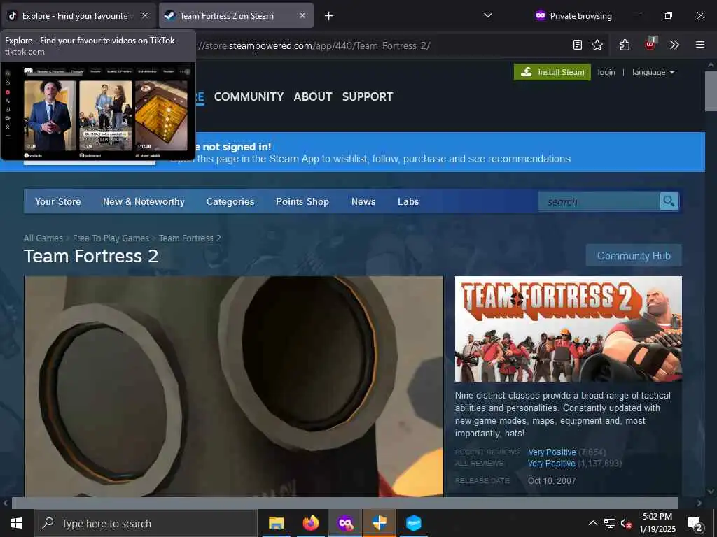The image size is (717, 537).
Task: Close the TikTok Explore tab
Action: point(145,15)
